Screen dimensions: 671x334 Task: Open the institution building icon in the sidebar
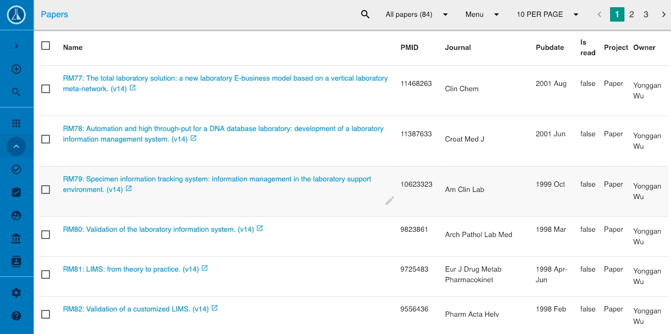[x=16, y=239]
